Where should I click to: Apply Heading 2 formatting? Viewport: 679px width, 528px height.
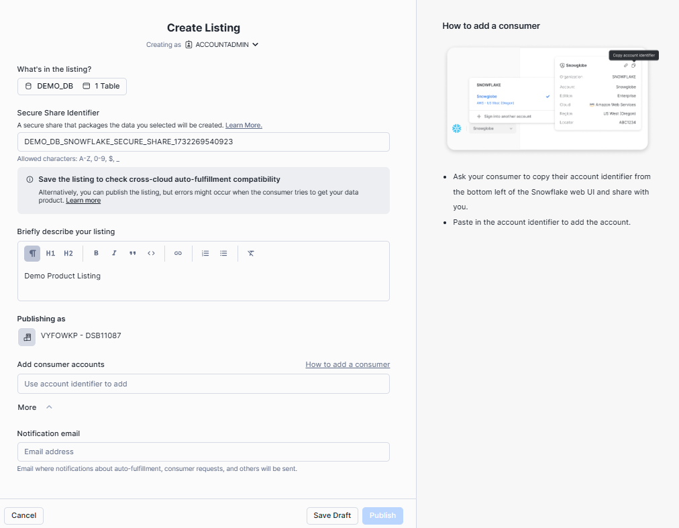pyautogui.click(x=68, y=254)
